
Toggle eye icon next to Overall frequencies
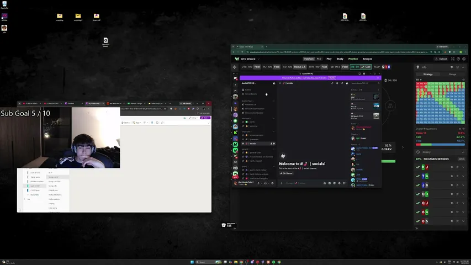coord(463,129)
